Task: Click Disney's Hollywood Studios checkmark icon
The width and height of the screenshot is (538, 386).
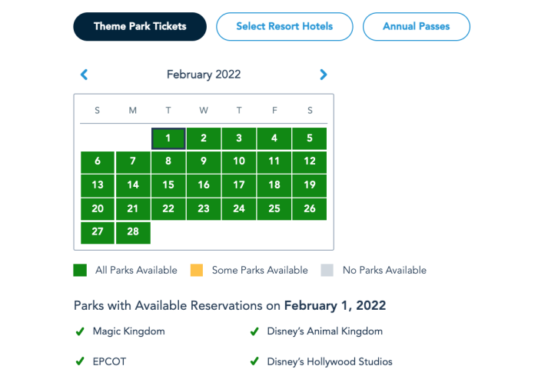Action: click(254, 361)
